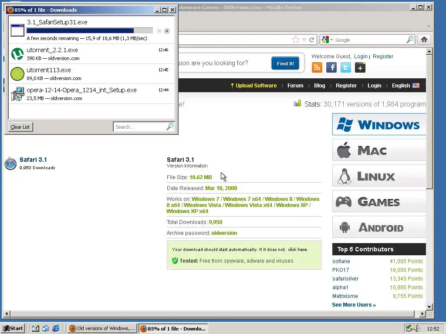Select the Opera setup download icon
Image resolution: width=446 pixels, height=334 pixels.
coord(17,94)
